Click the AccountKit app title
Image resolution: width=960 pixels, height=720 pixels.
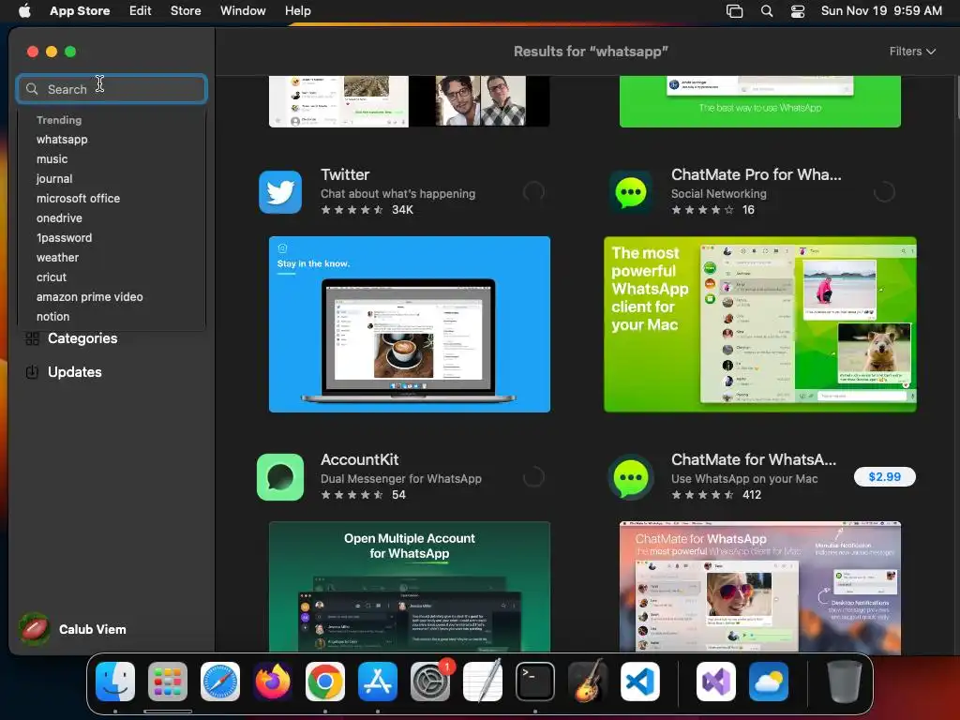point(359,459)
